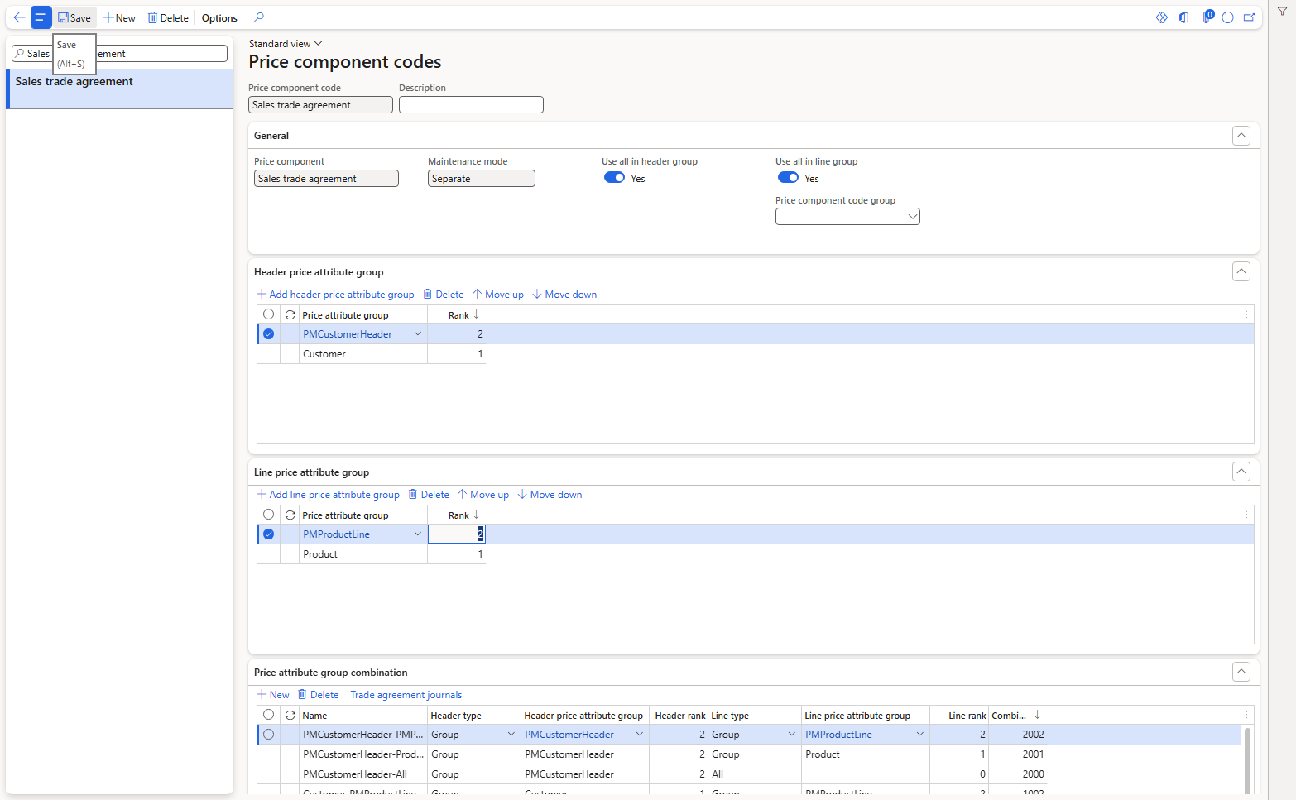
Task: Open line grid options kebab menu
Action: pos(1246,515)
